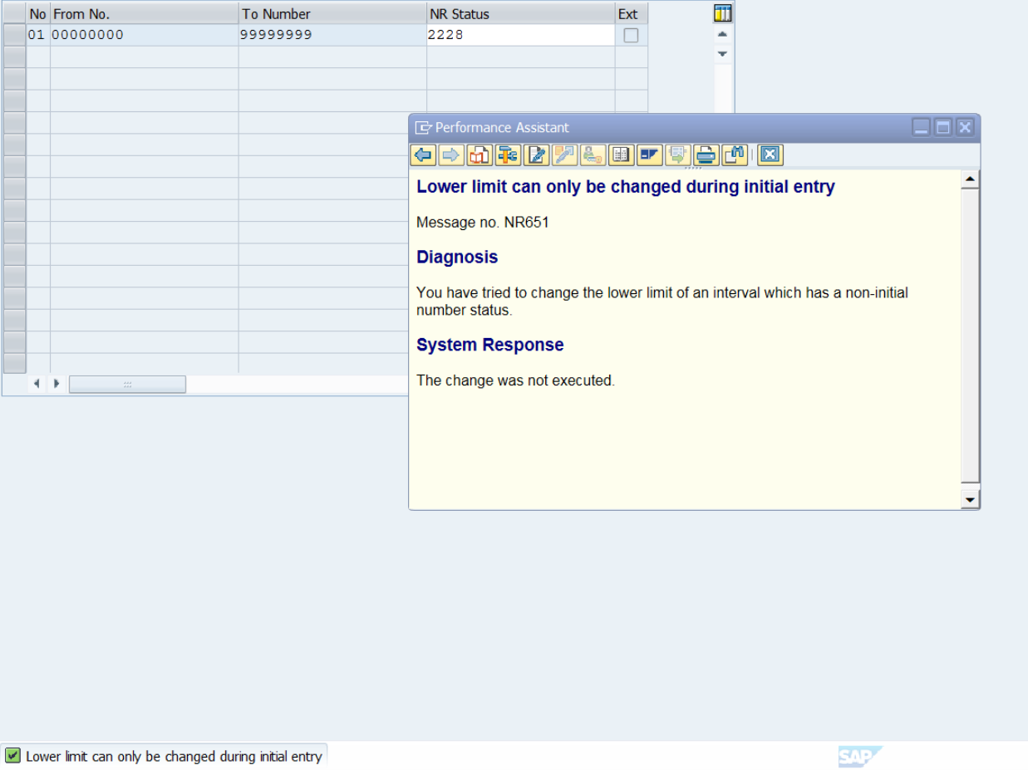The height and width of the screenshot is (770, 1028).
Task: Click the table horizontal scrollbar thumb
Action: click(127, 384)
